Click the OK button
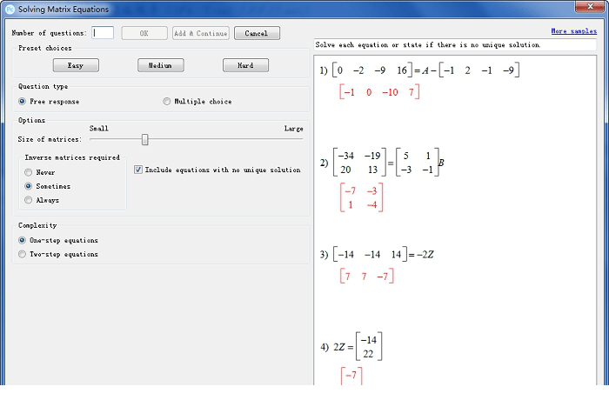609x400 pixels. [144, 33]
